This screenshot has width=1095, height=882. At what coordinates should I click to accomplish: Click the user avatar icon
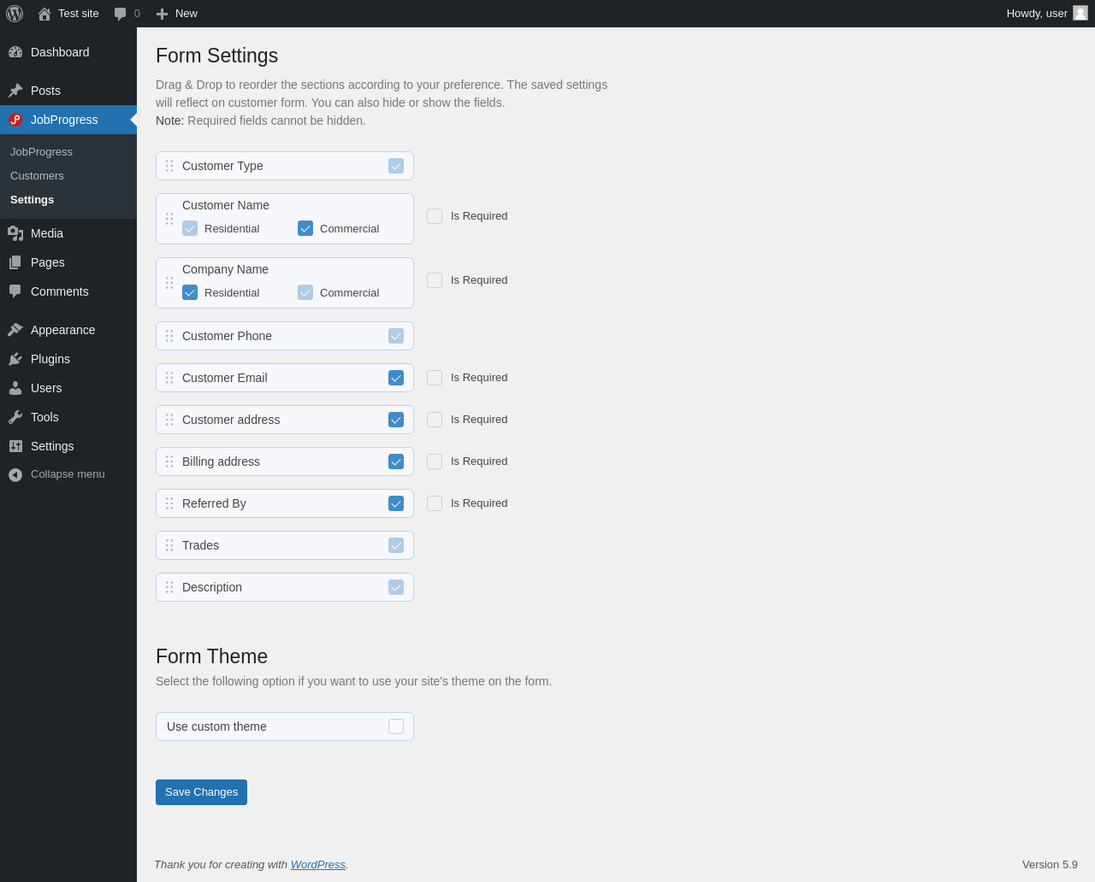coord(1080,13)
